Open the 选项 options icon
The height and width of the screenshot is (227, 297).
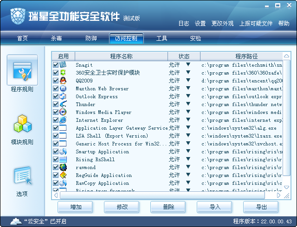(x=23, y=176)
